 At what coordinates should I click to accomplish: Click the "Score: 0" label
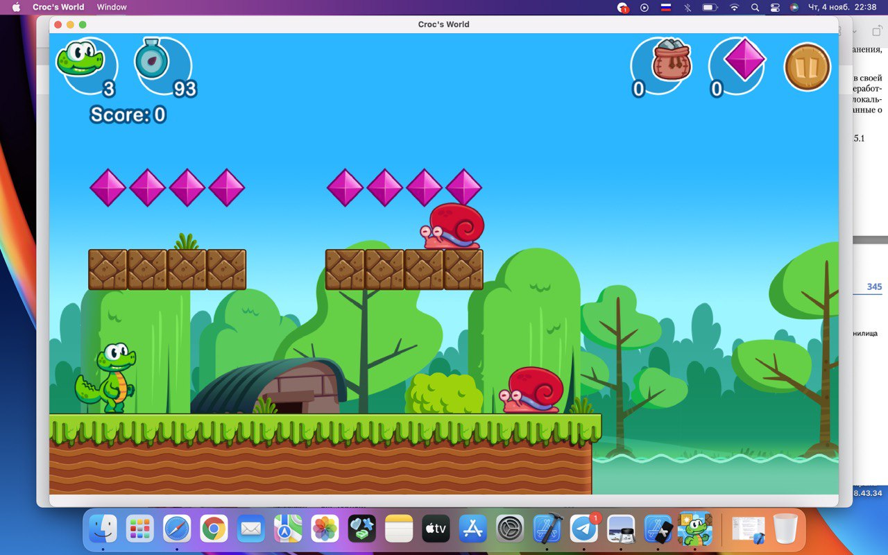tap(128, 114)
